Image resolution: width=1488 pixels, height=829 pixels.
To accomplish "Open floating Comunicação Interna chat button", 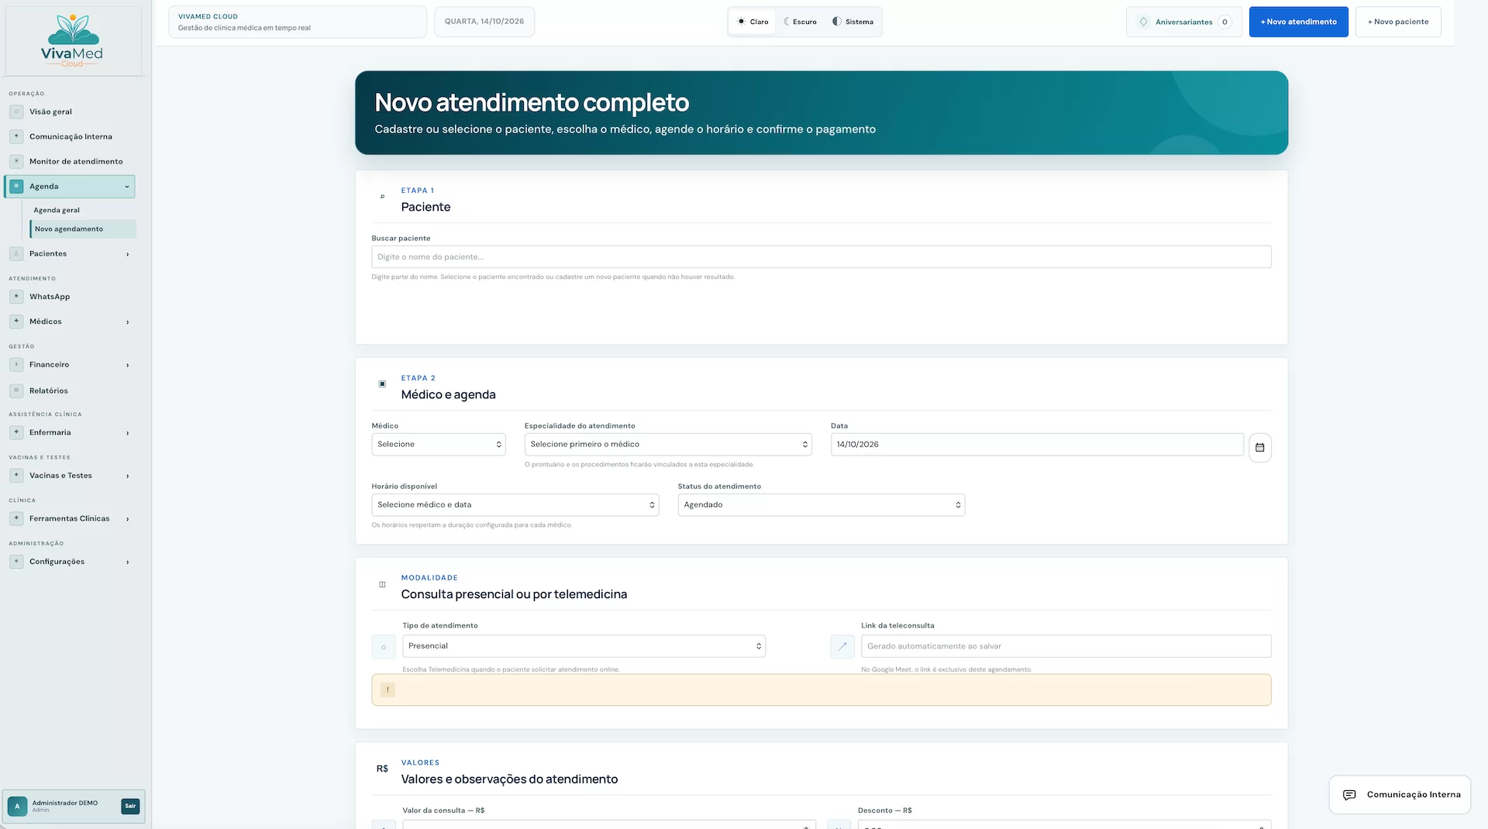I will 1400,795.
